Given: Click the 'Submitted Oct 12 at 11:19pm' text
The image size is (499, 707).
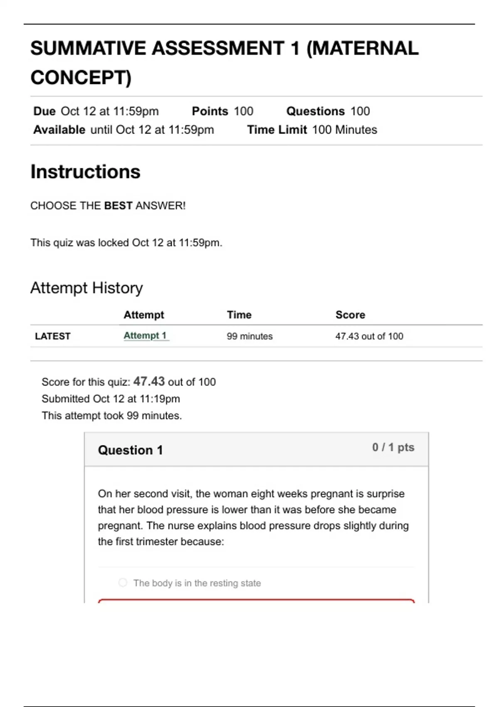Looking at the screenshot, I should (111, 399).
